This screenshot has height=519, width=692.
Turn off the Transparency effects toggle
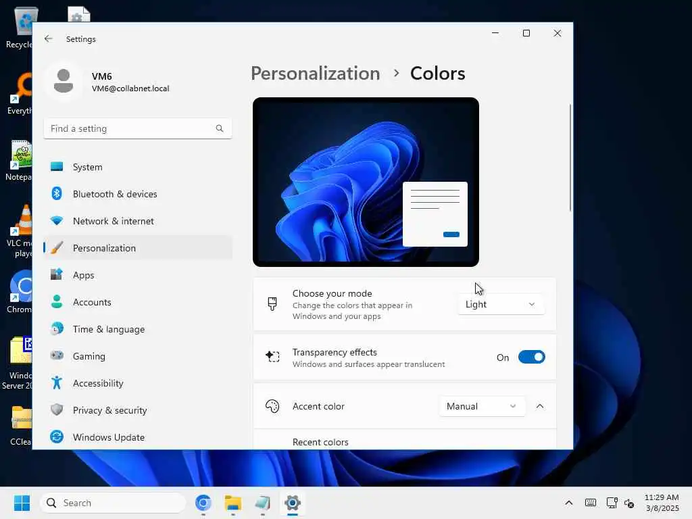[531, 357]
